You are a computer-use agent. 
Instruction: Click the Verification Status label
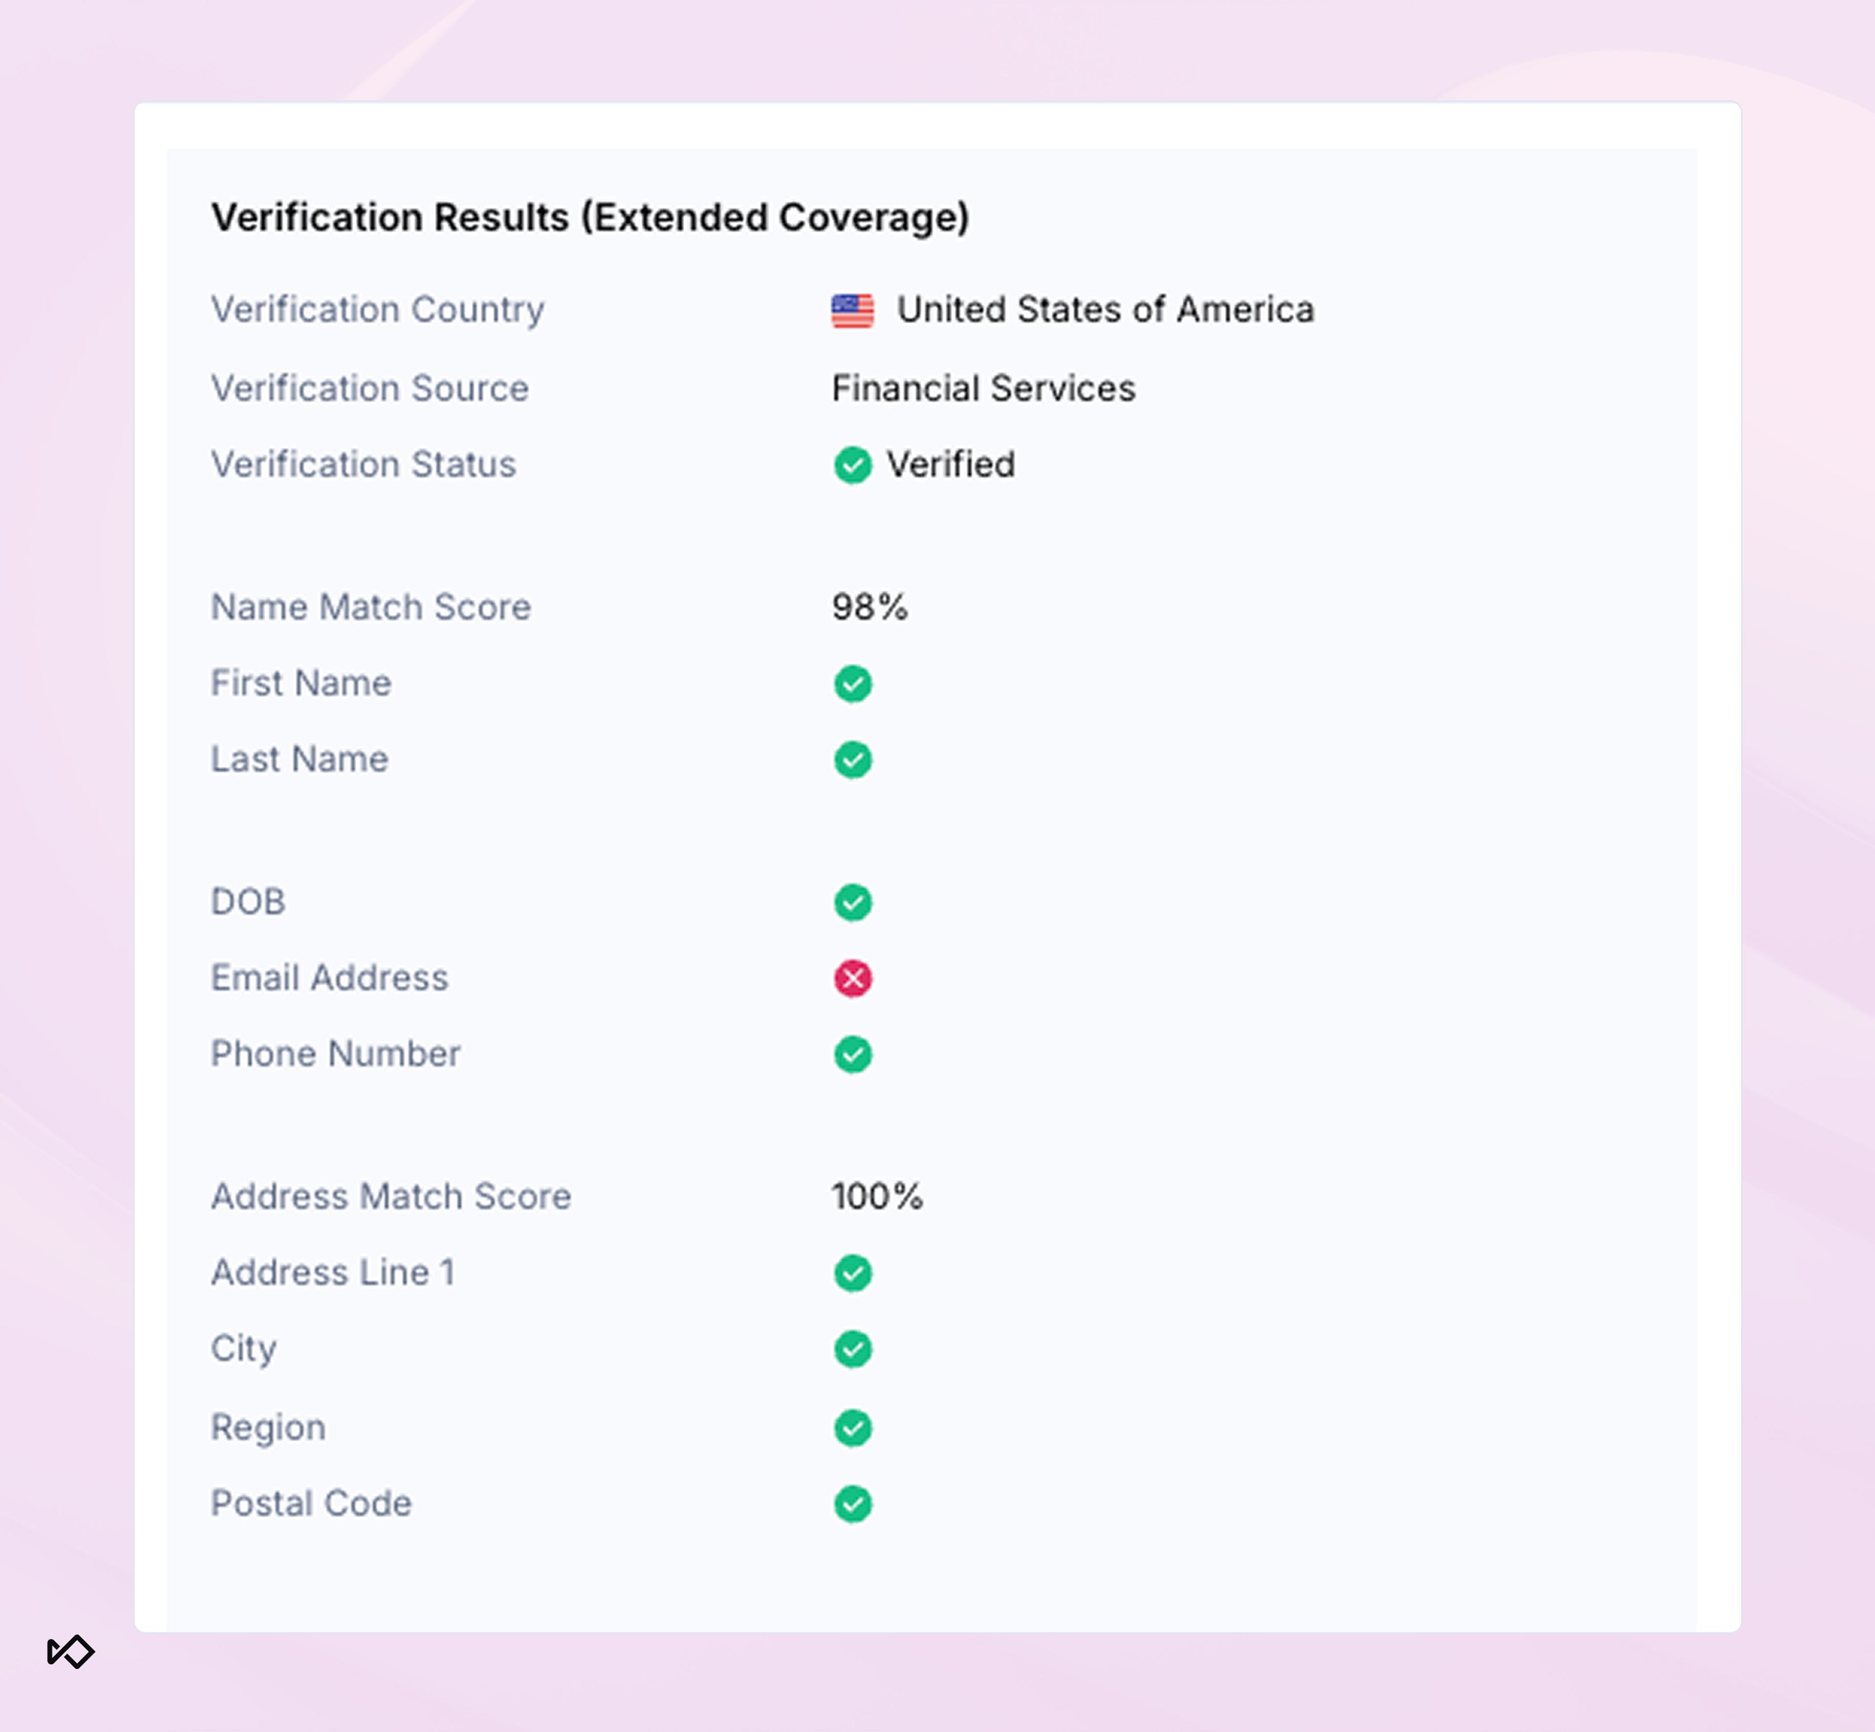pyautogui.click(x=364, y=464)
